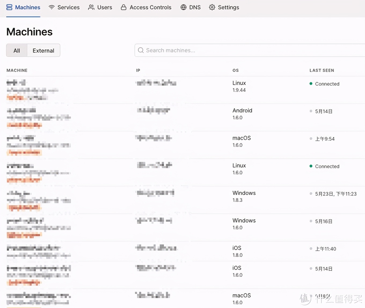Click the Connected status of Linux 1.6.0

(327, 166)
